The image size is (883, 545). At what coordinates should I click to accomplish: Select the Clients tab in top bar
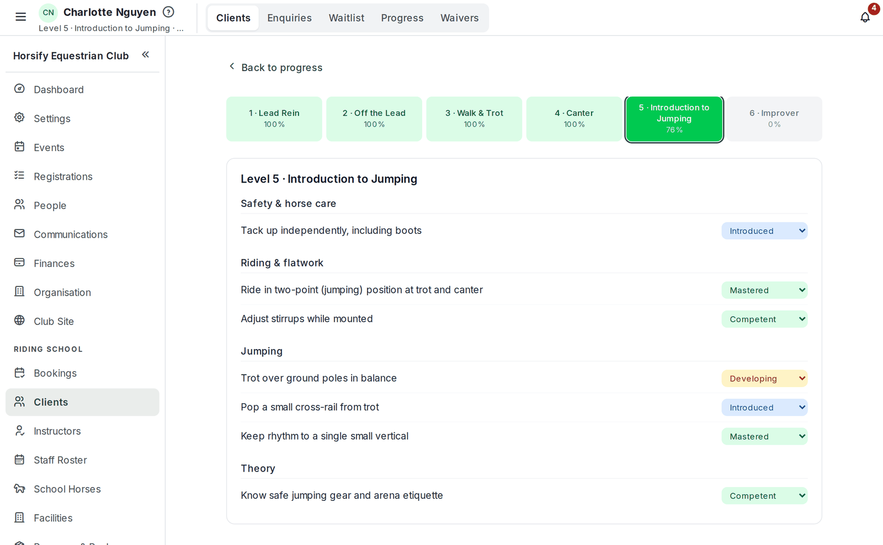click(233, 18)
